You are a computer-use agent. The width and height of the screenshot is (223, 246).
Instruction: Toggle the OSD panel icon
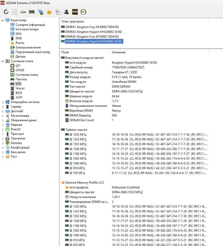pyautogui.click(x=75, y=12)
